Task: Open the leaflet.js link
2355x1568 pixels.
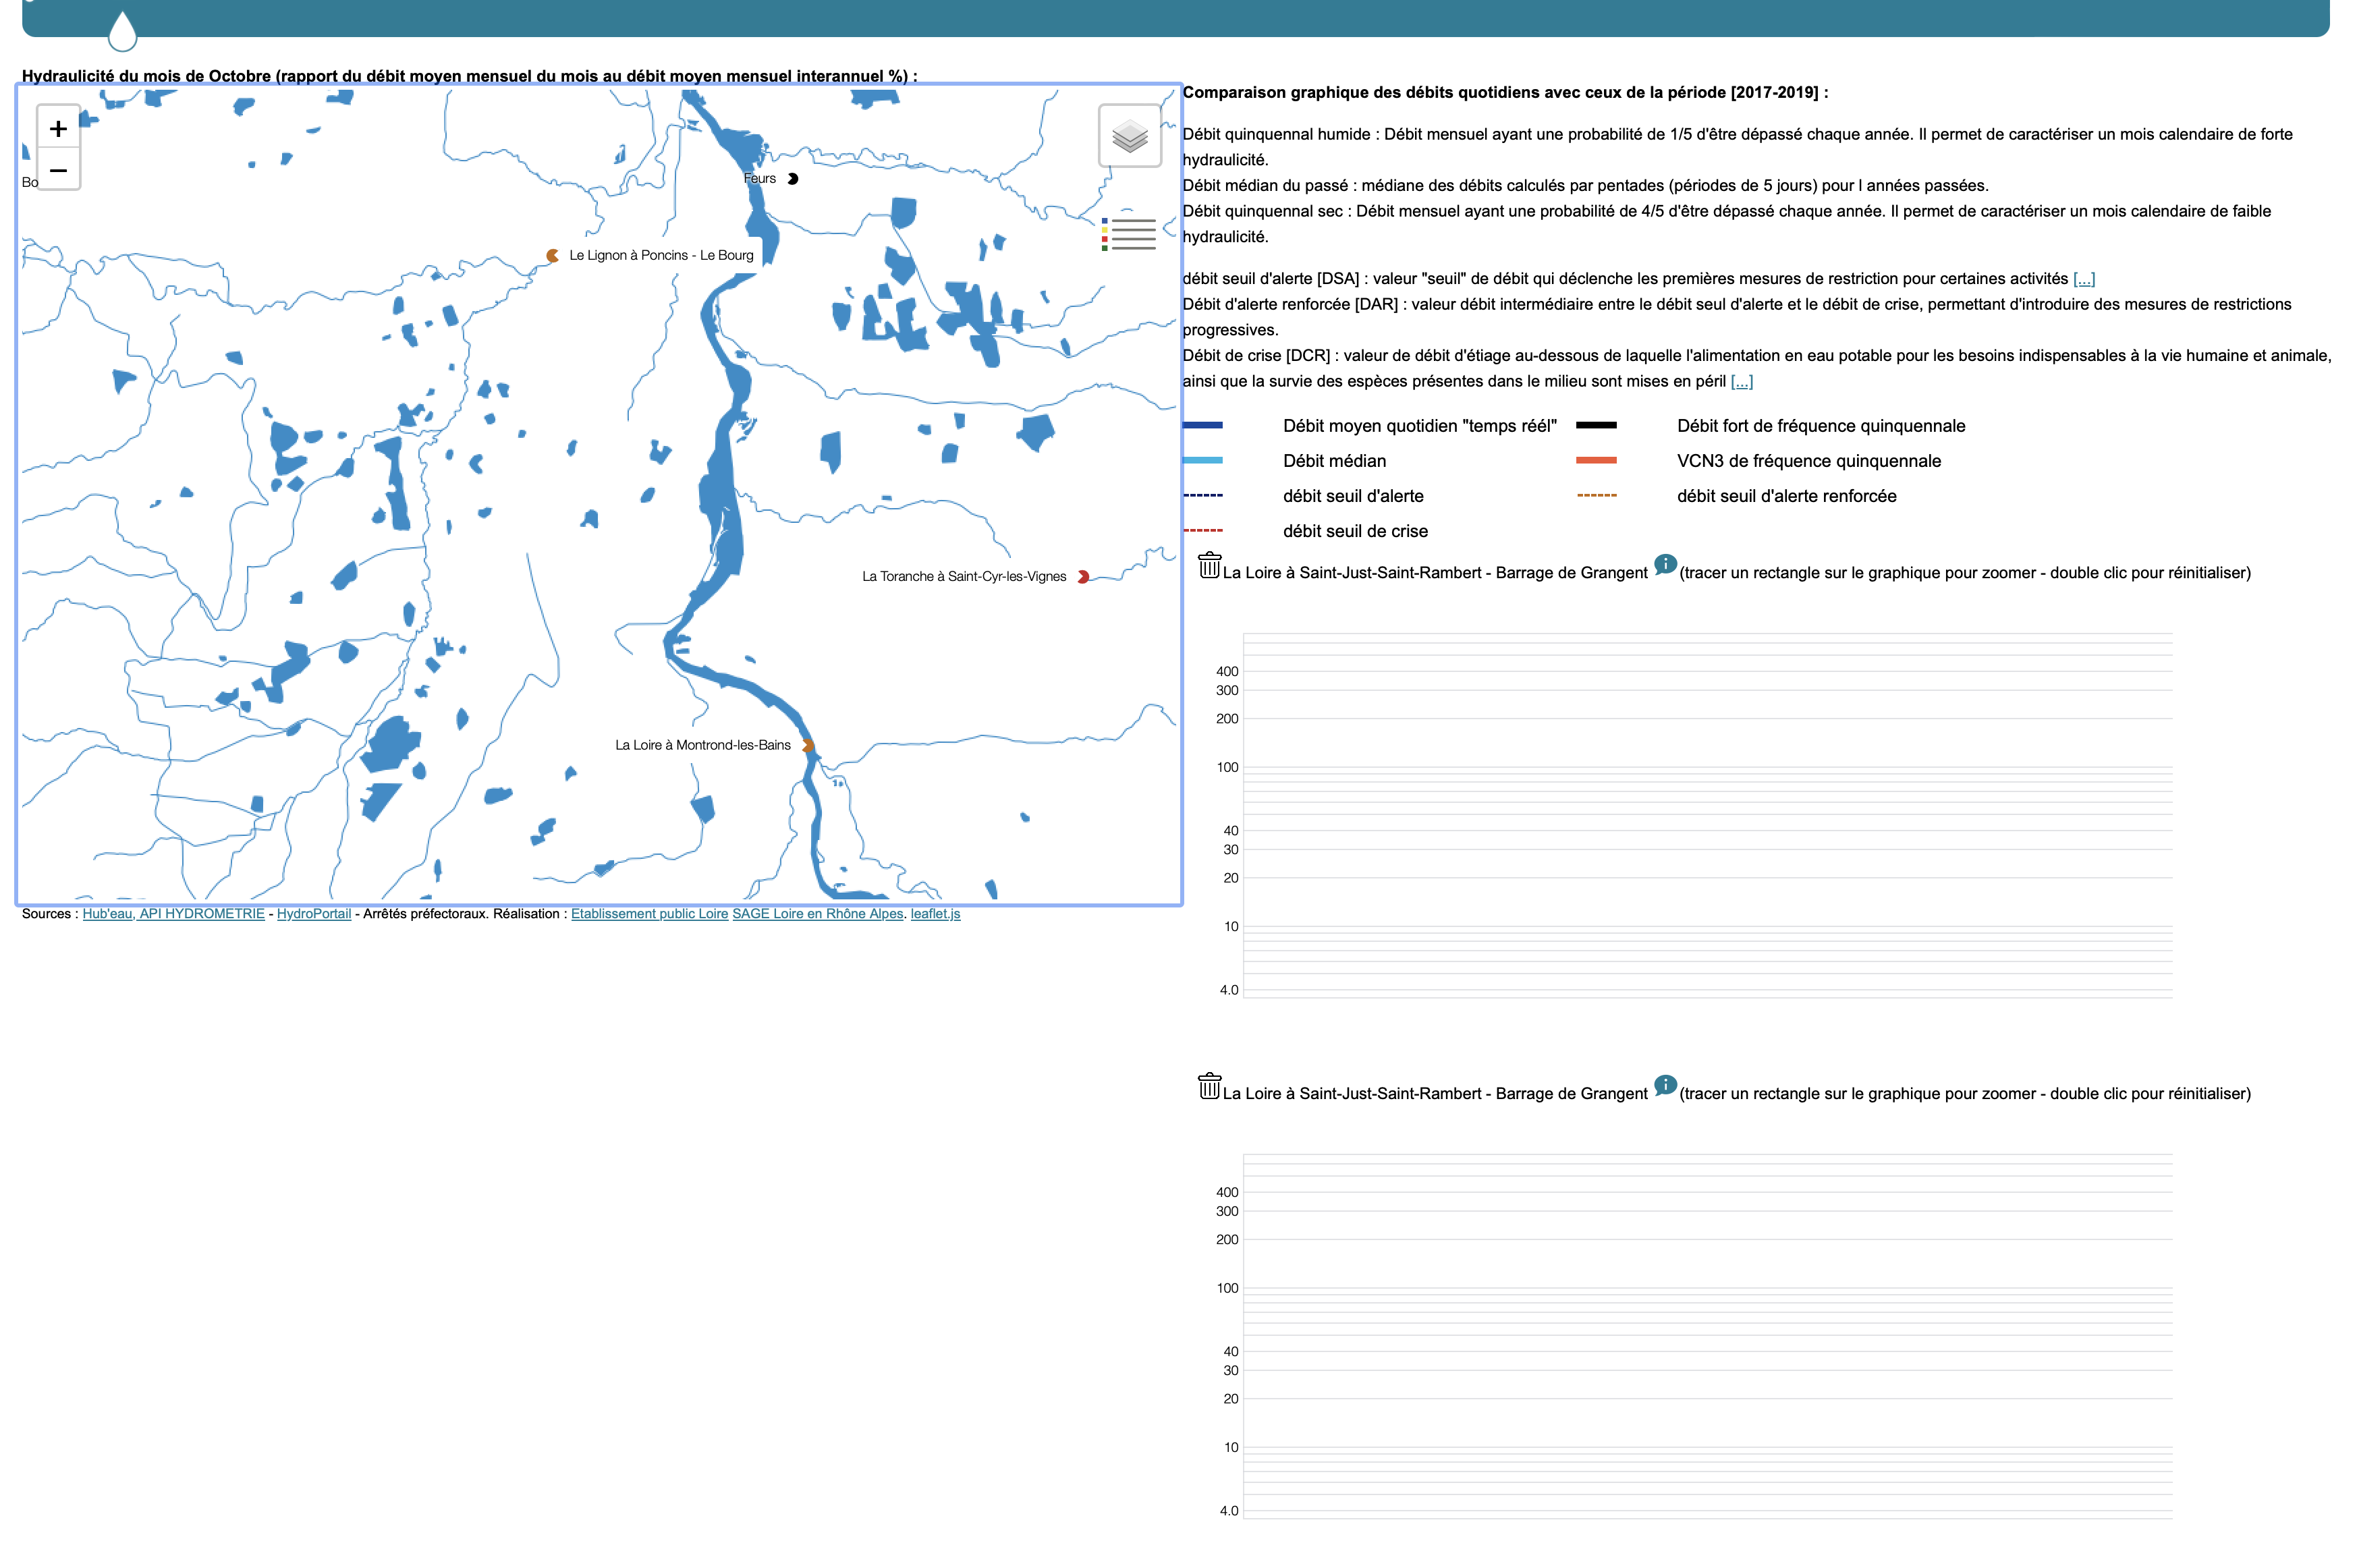Action: (x=935, y=914)
